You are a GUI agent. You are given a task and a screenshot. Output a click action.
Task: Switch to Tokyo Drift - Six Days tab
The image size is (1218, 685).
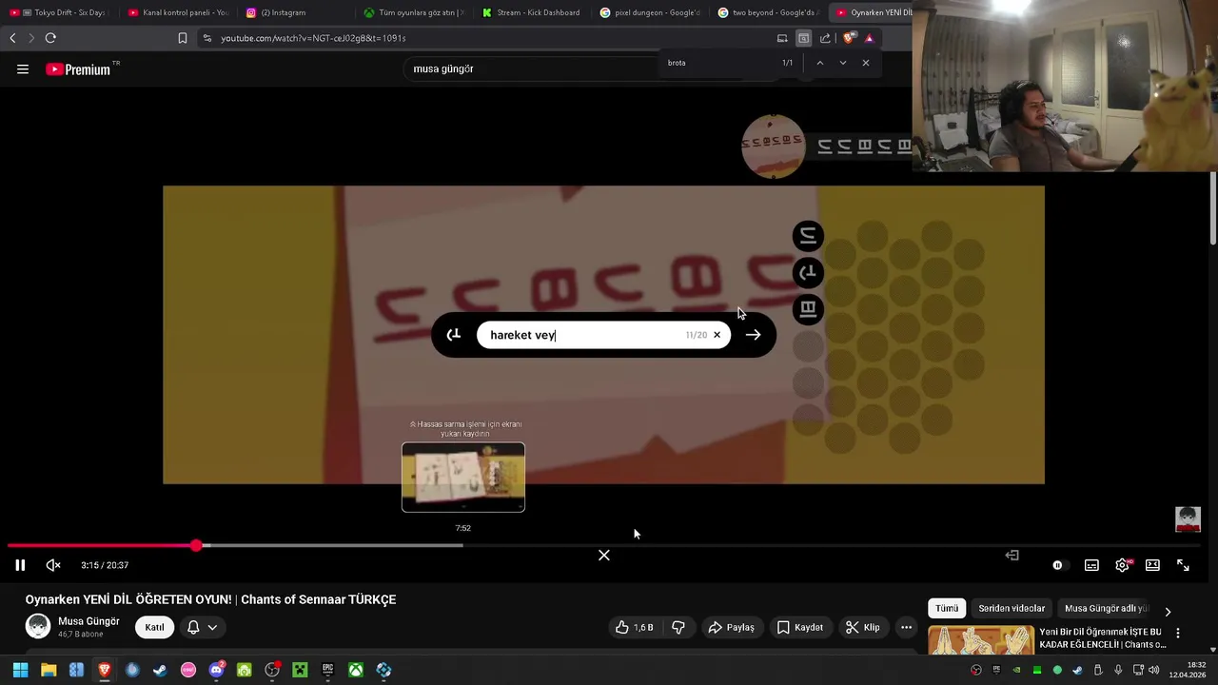point(58,12)
